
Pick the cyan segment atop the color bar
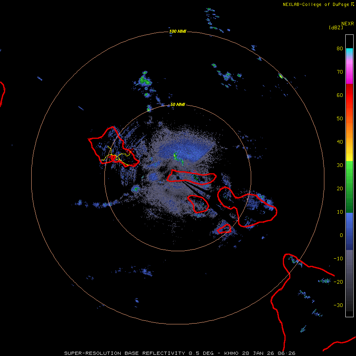coord(349,52)
